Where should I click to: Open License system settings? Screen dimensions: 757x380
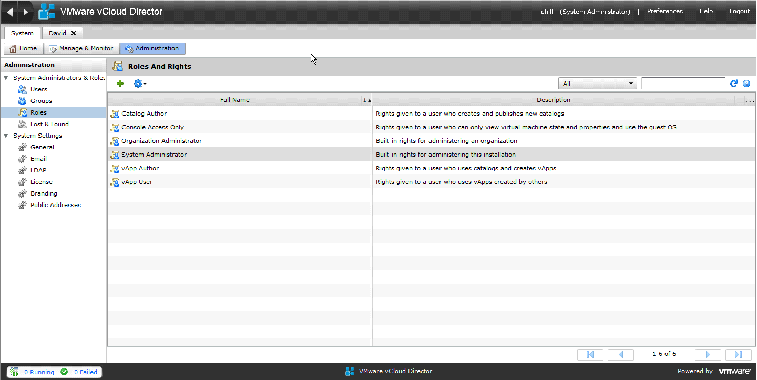point(42,182)
